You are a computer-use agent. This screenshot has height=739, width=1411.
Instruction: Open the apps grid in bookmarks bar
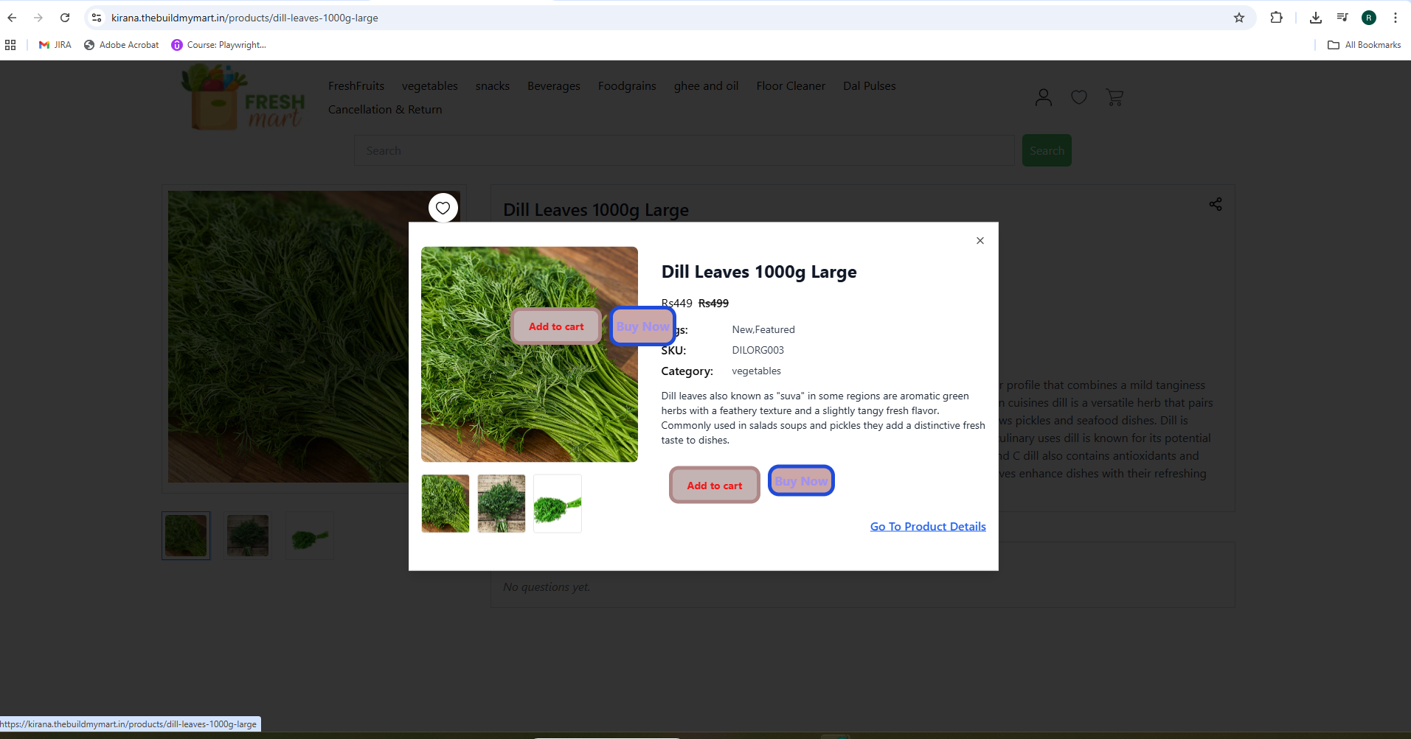(10, 45)
